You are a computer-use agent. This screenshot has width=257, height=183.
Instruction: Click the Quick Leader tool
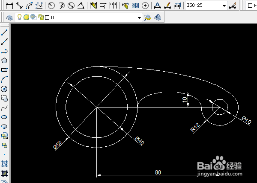pyautogui.click(x=126, y=6)
